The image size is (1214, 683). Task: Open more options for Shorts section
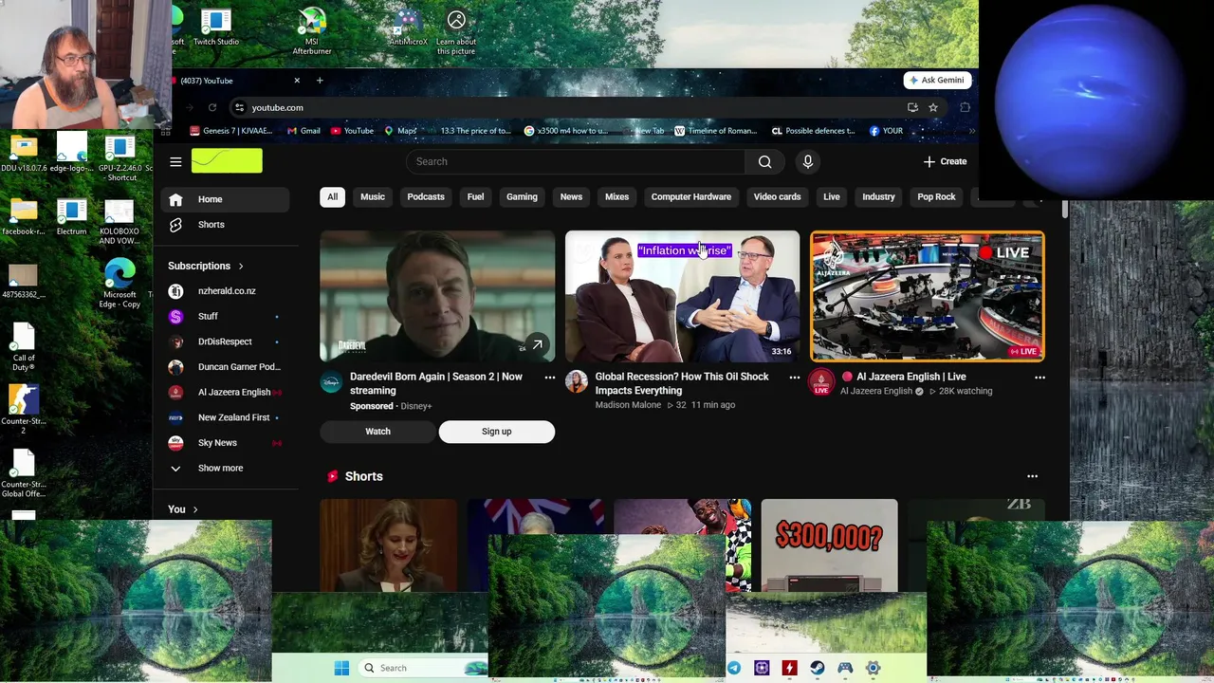click(1032, 476)
